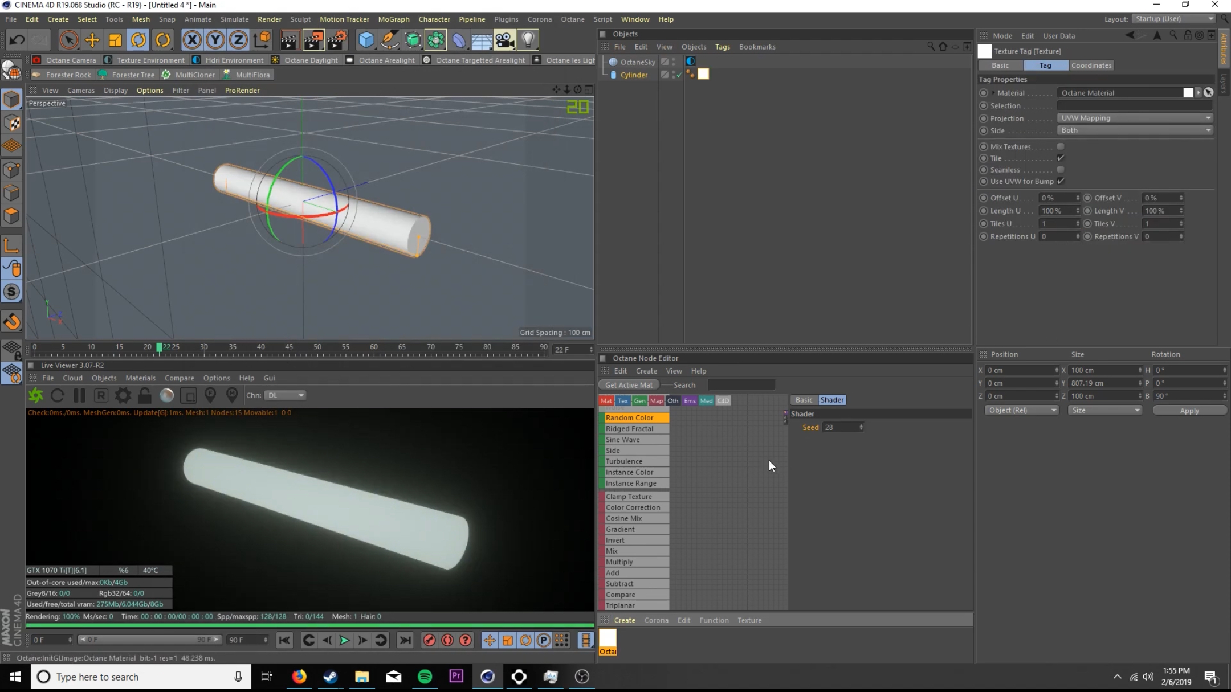Click the Apply button in coordinates panel
Viewport: 1231px width, 692px height.
click(x=1189, y=411)
